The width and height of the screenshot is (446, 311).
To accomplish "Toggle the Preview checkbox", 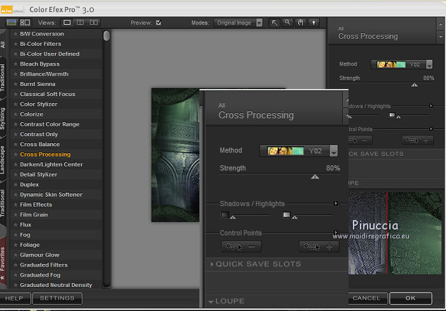I will (x=159, y=23).
